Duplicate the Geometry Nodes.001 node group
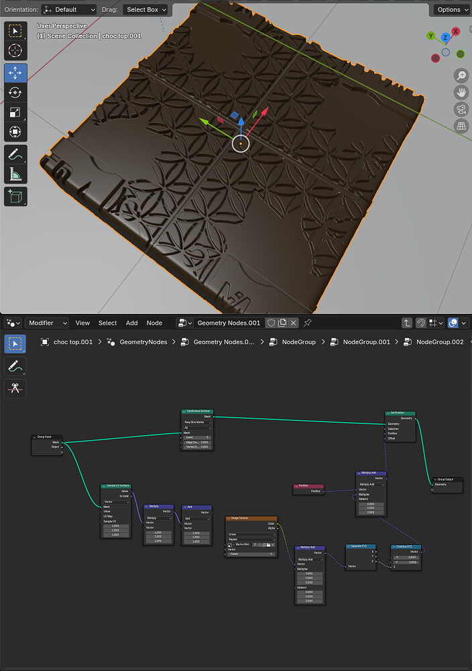This screenshot has width=472, height=671. coord(282,323)
